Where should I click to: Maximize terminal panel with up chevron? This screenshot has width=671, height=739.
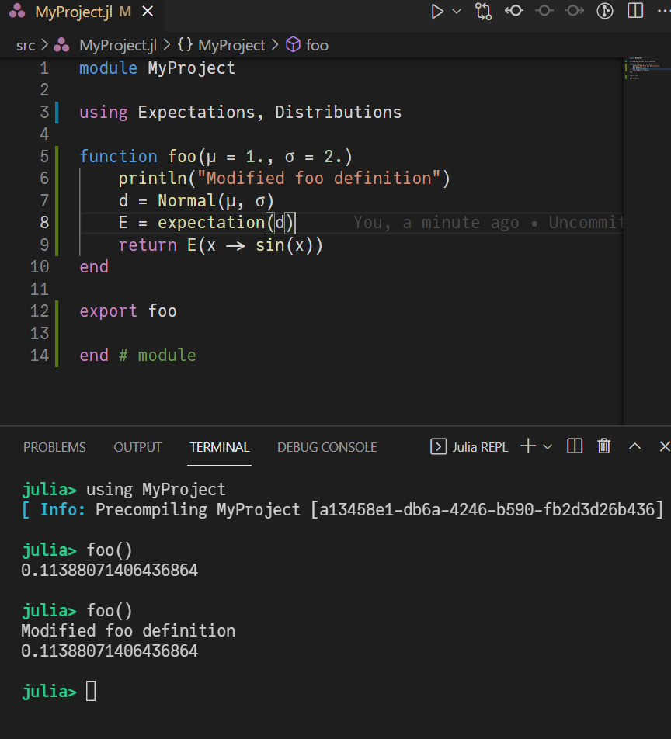point(634,446)
